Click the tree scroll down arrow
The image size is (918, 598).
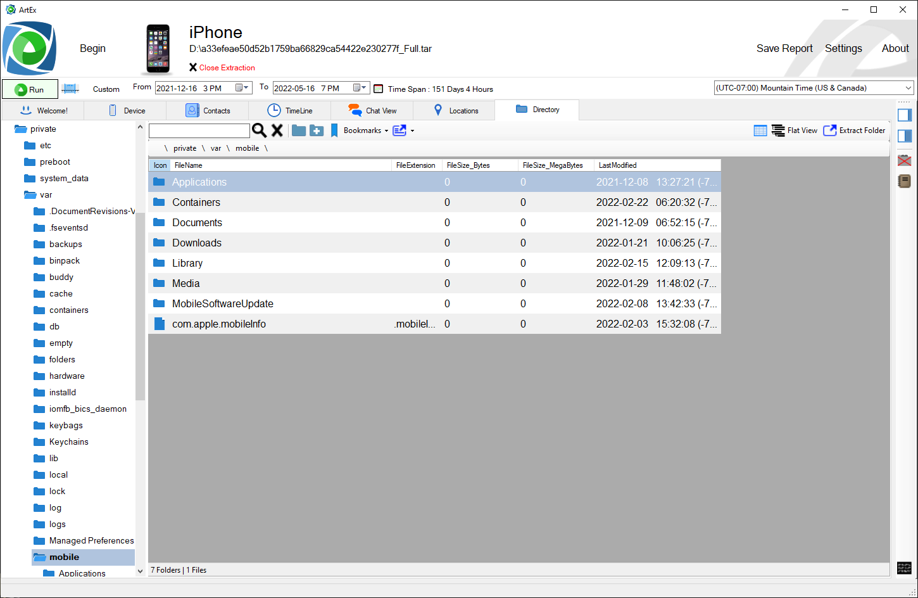coord(140,571)
